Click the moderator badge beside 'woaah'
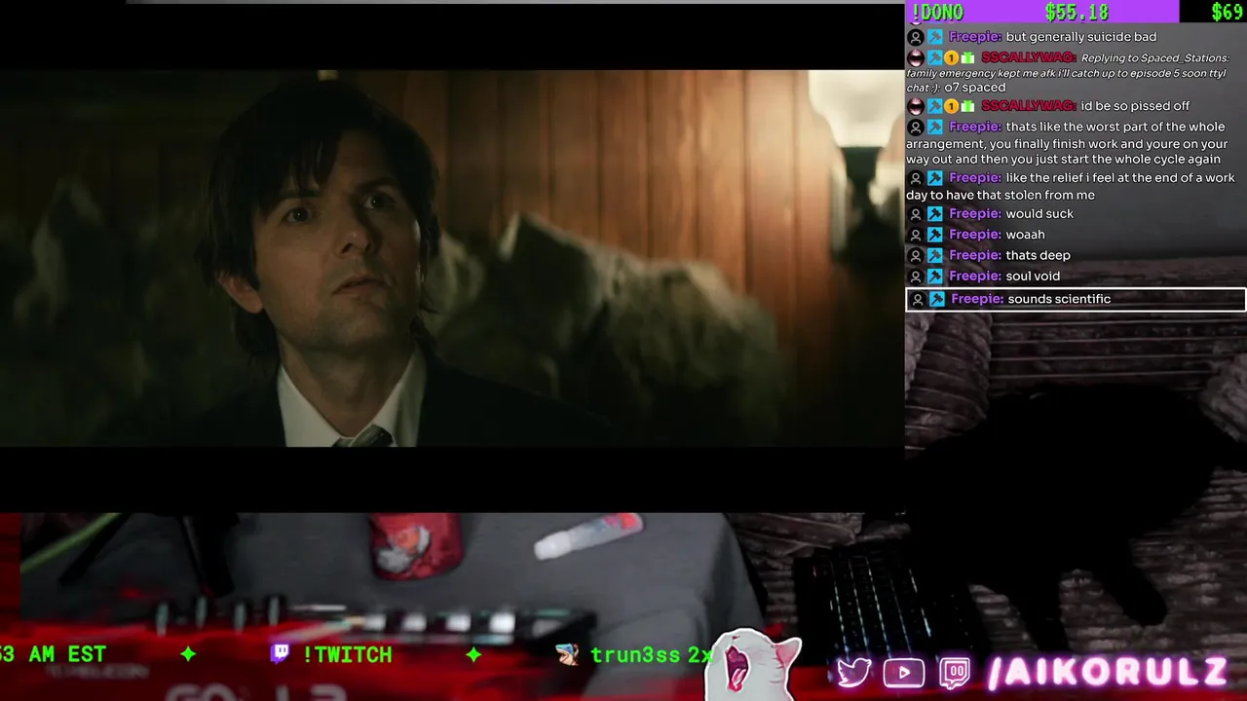The image size is (1247, 701). pyautogui.click(x=935, y=235)
